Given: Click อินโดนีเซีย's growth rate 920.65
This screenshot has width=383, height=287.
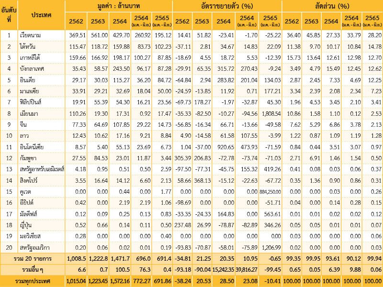Looking at the screenshot, I should click(x=226, y=147).
